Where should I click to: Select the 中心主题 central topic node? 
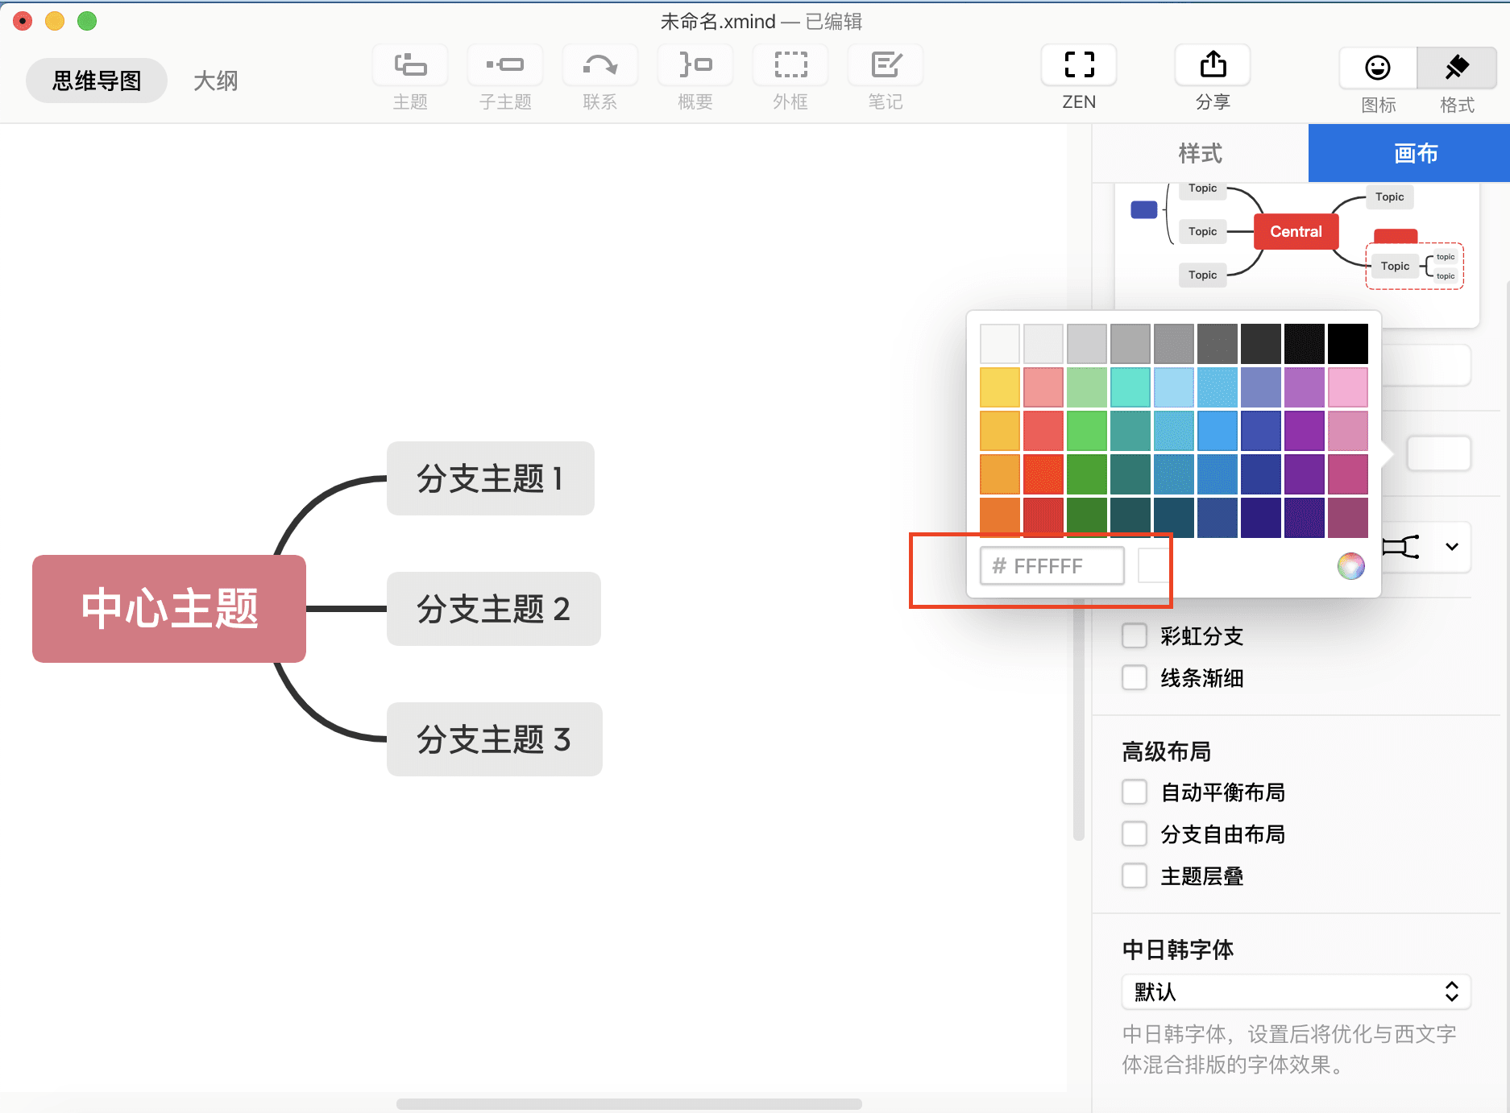[x=169, y=609]
